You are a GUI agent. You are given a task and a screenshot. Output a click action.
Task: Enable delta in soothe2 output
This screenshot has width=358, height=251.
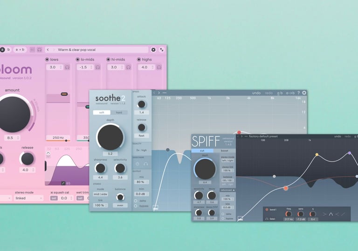click(x=136, y=201)
